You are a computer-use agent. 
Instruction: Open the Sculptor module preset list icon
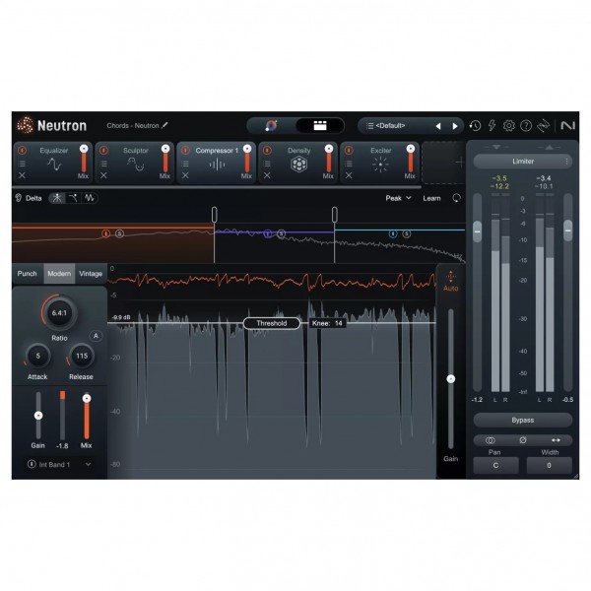tap(103, 164)
